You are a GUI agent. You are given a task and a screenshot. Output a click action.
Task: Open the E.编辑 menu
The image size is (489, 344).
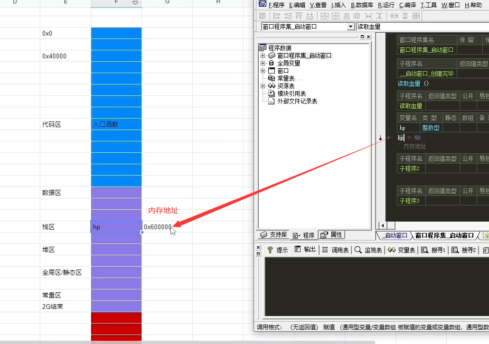point(297,5)
